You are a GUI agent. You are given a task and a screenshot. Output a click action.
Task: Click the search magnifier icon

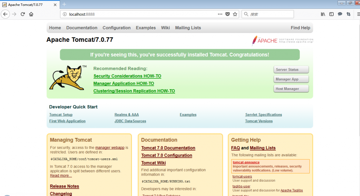click(x=246, y=14)
